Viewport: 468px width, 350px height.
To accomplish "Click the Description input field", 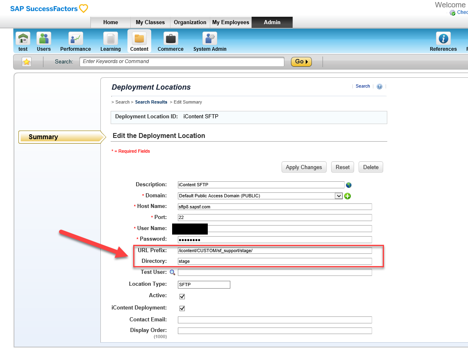I will (x=261, y=185).
